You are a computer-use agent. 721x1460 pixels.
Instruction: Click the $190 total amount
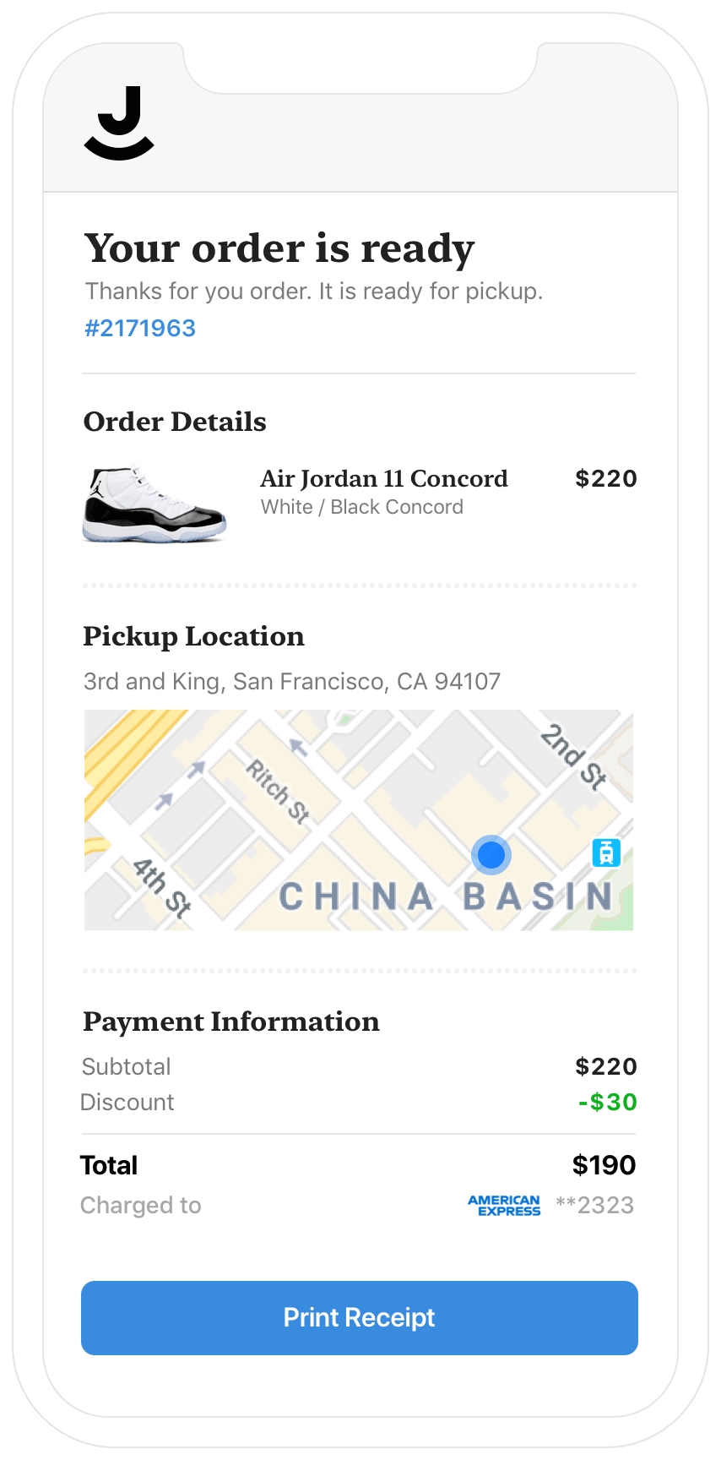pos(604,1165)
